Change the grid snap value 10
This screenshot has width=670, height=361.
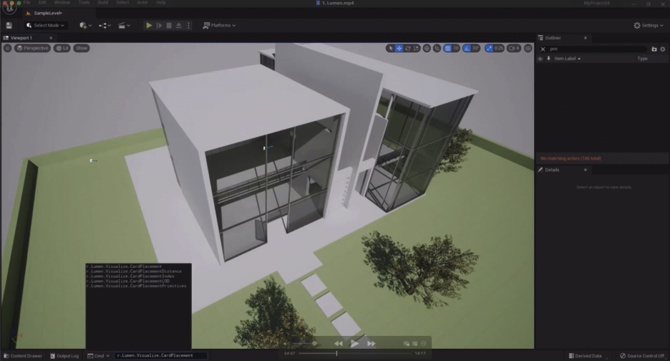pos(456,48)
